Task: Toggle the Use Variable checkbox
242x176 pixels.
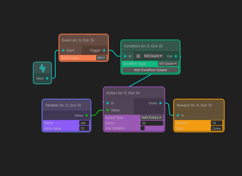Action: [143, 128]
